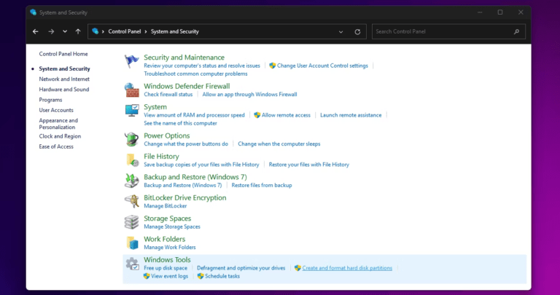The image size is (560, 295).
Task: Click the Power Options battery icon
Action: click(x=131, y=139)
